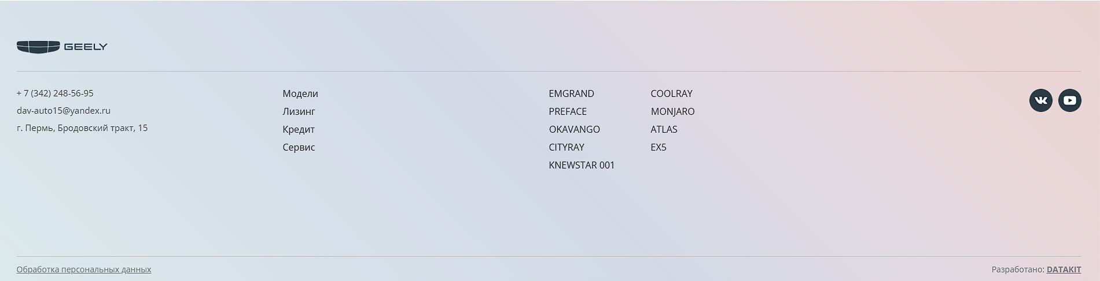View the MONJARO model
1100x281 pixels.
(672, 111)
